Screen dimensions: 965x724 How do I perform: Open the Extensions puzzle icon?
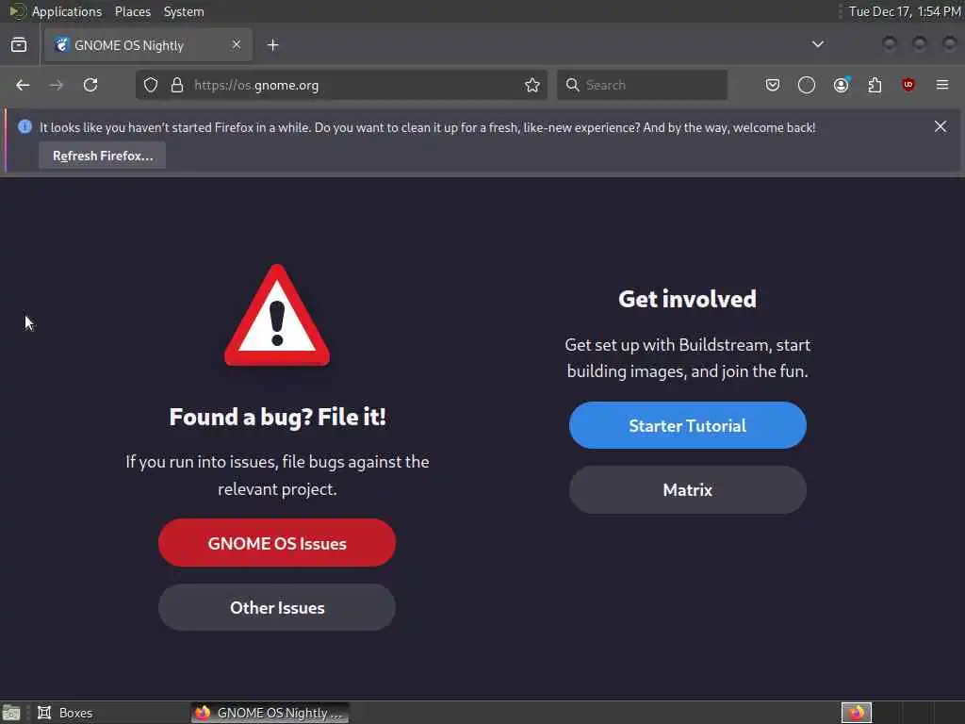click(875, 85)
